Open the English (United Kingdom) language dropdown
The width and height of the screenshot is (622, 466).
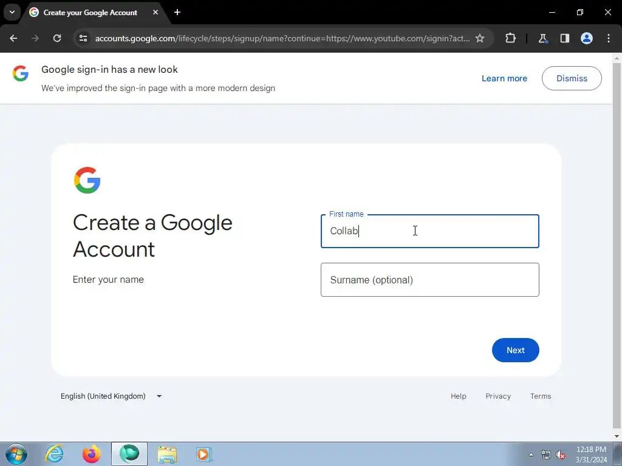[111, 396]
